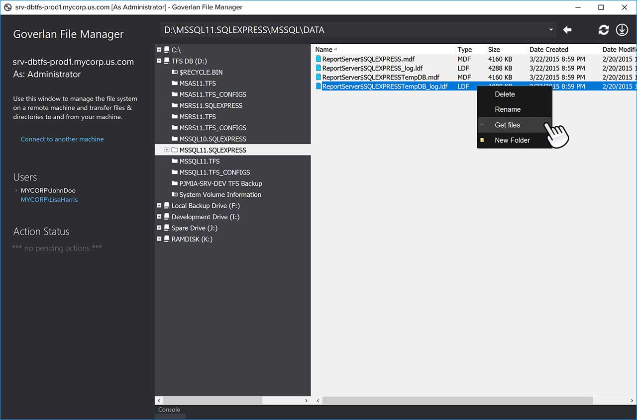Click the folder tree horizontal scrollbar thumb
Screen dimensions: 637x420
click(212, 400)
